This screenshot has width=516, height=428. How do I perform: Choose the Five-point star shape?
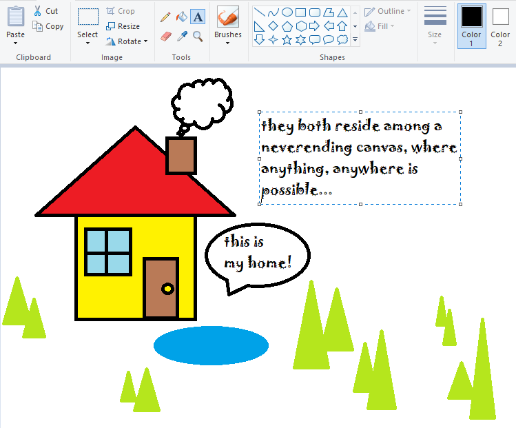(x=287, y=40)
